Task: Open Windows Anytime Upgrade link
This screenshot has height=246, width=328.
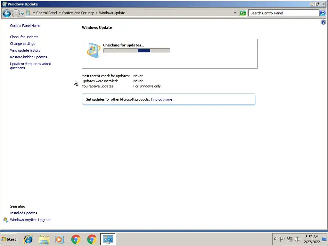Action: 30,220
